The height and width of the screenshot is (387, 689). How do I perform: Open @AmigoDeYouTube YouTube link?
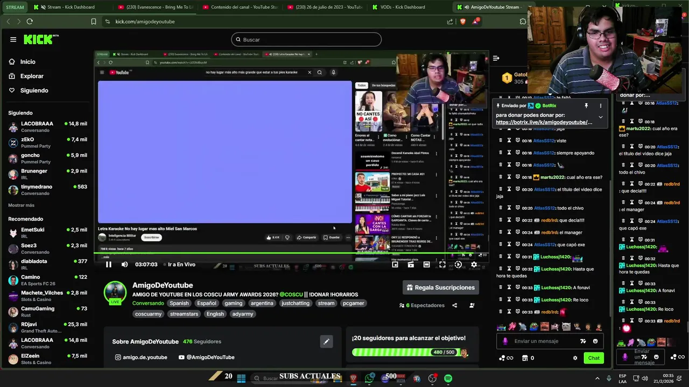[206, 357]
